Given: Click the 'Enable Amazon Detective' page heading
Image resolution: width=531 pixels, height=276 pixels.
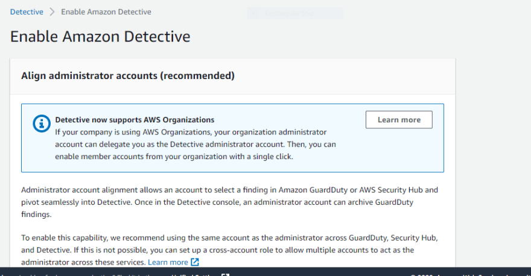Looking at the screenshot, I should [x=100, y=37].
